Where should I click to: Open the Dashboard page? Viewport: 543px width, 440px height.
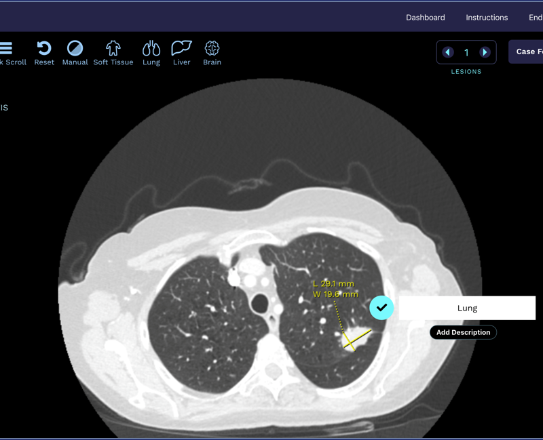pyautogui.click(x=426, y=18)
